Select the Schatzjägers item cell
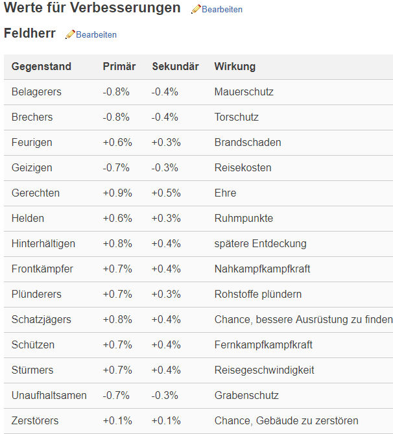393x434 pixels. [x=42, y=320]
